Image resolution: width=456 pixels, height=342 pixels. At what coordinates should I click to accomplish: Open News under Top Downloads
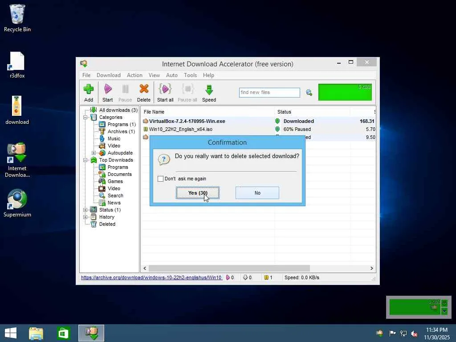tap(114, 203)
